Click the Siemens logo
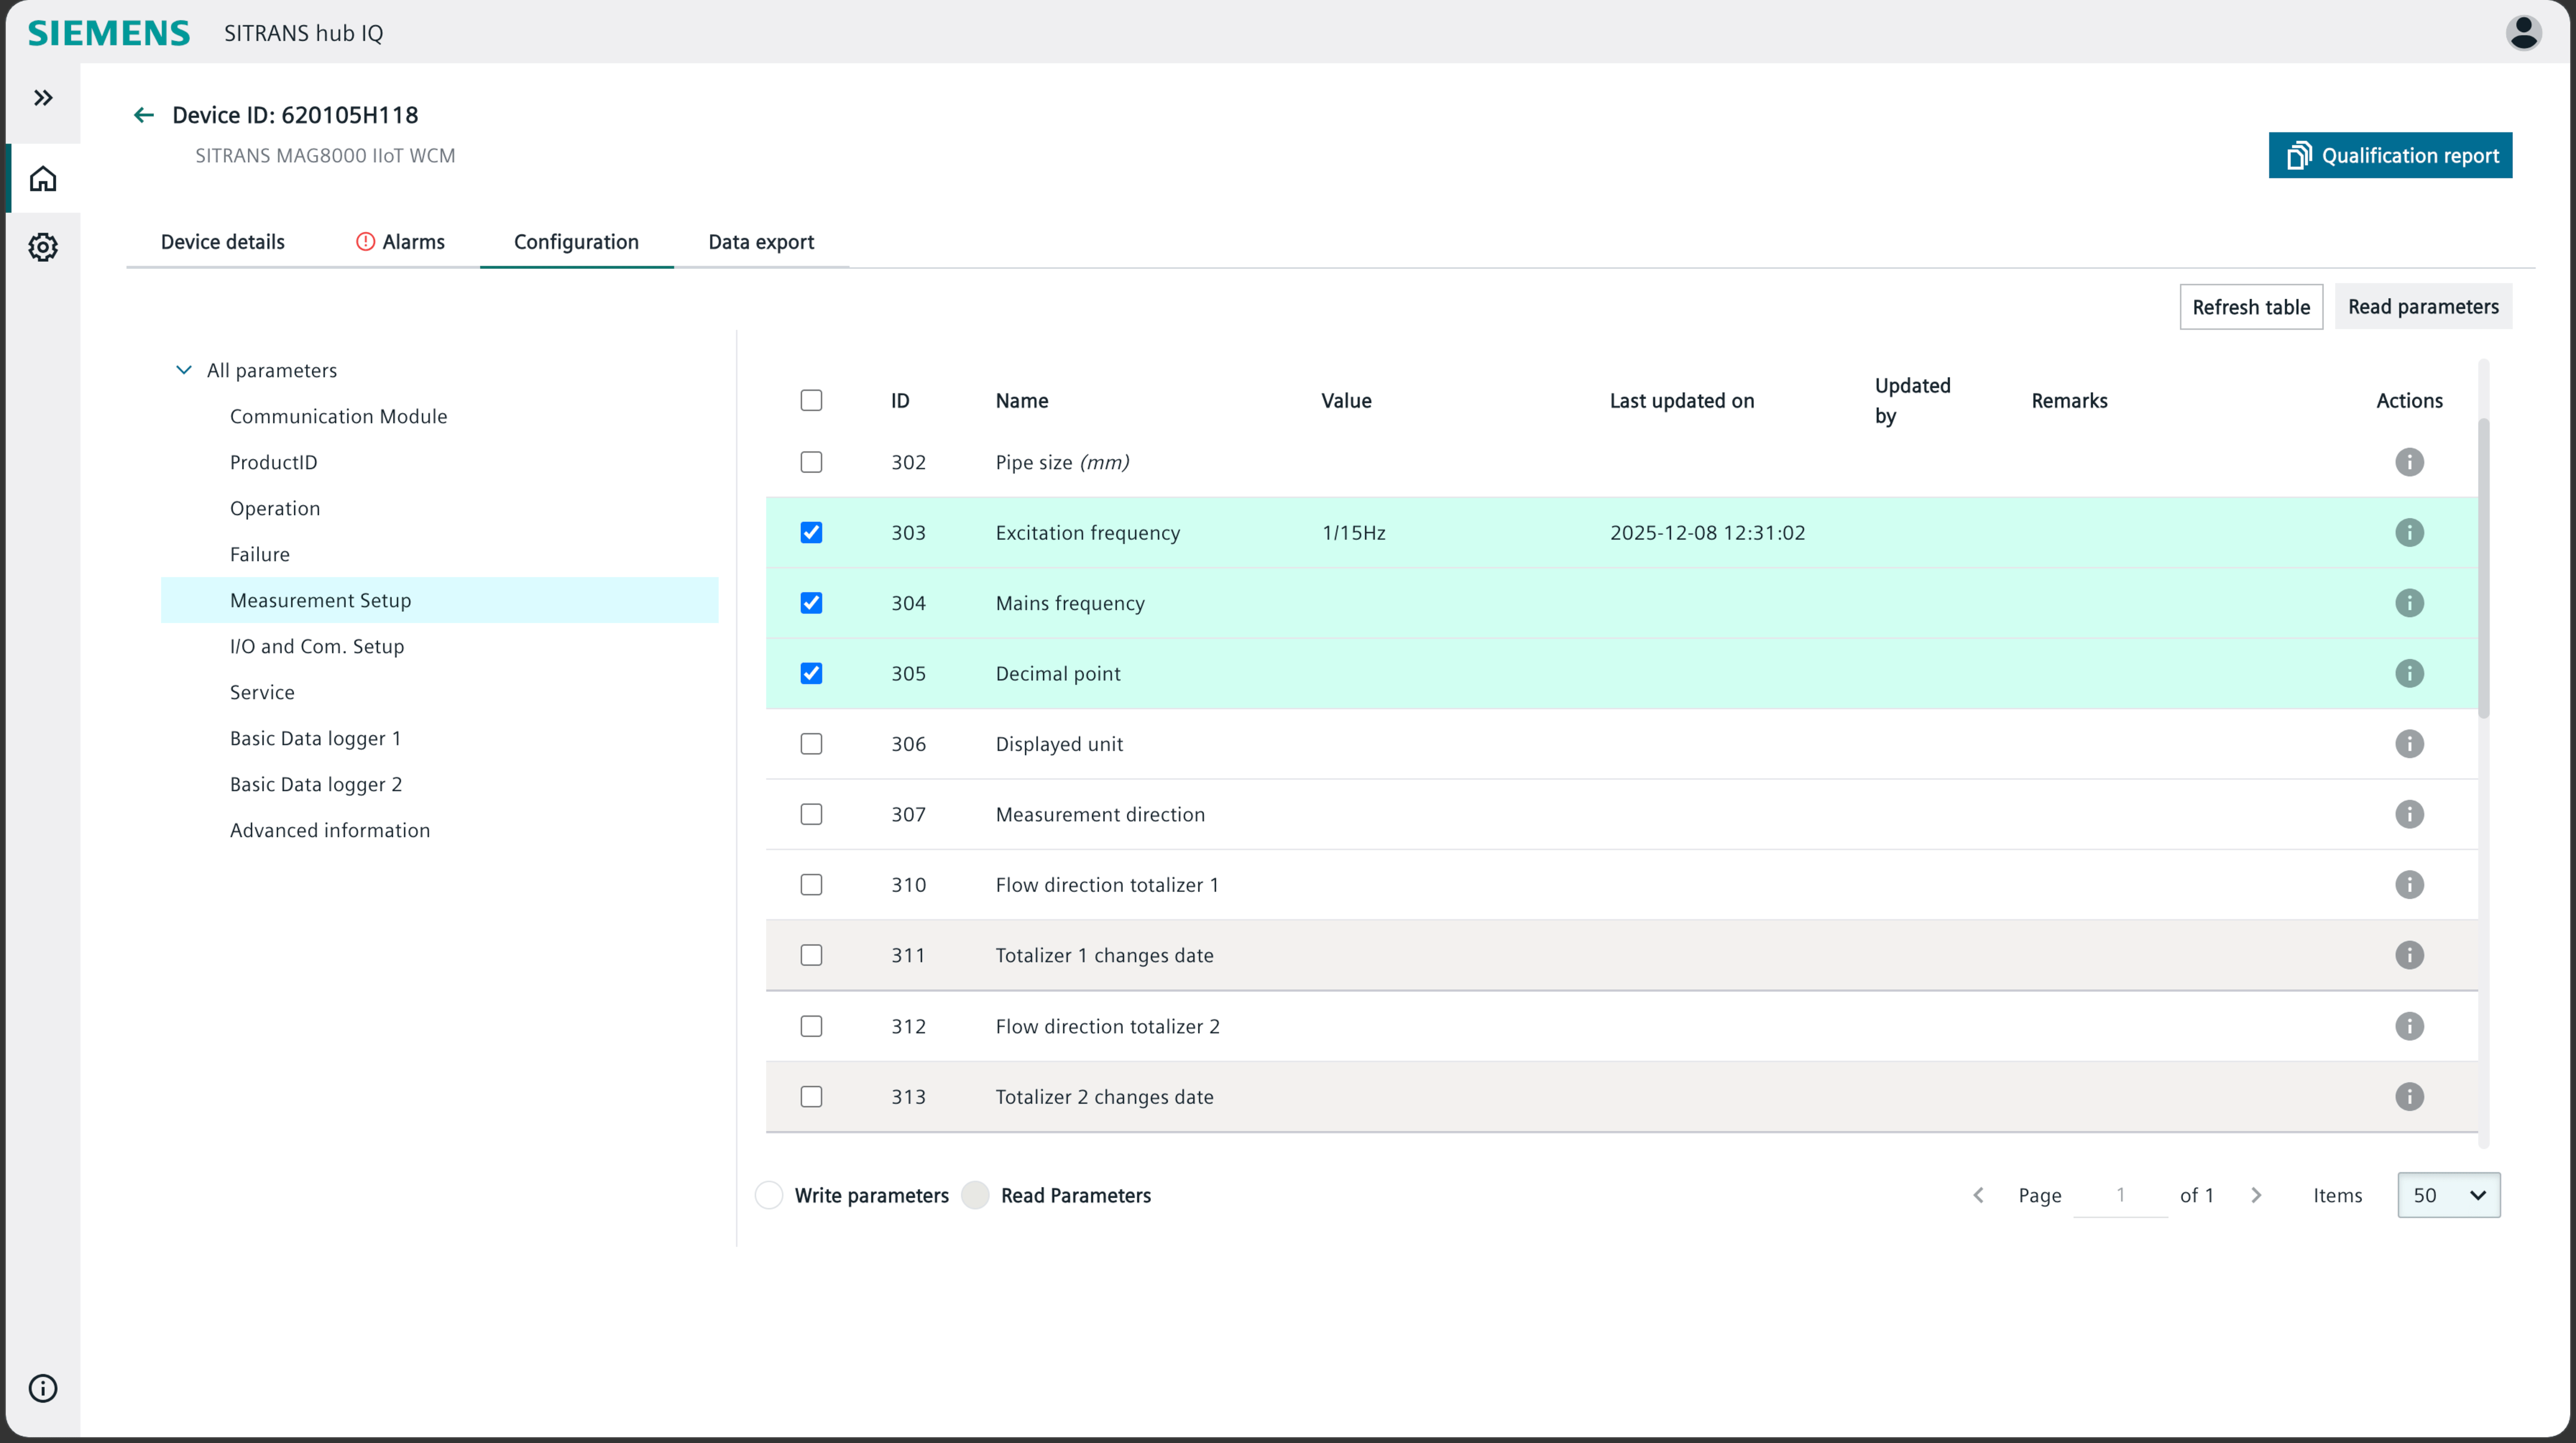Screen dimensions: 2576x1443 pos(109,33)
